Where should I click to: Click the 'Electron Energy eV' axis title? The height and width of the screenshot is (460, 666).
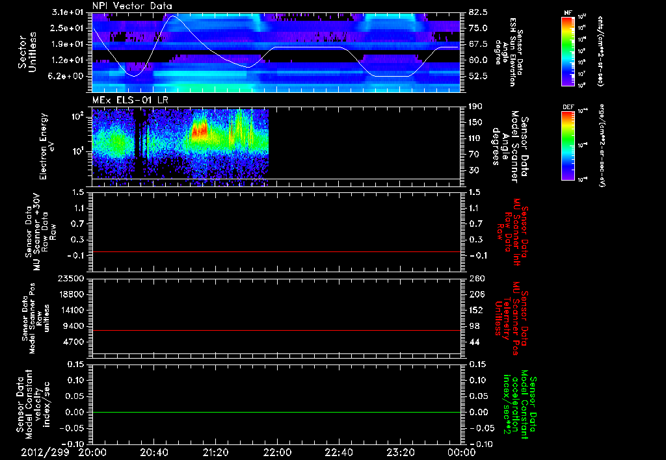point(46,146)
